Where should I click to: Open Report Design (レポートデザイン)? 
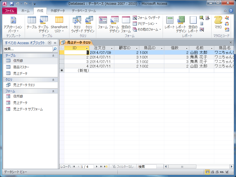(x=181, y=25)
